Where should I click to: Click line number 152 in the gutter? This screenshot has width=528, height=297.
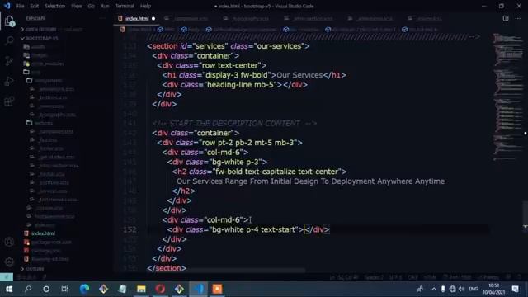coord(130,229)
